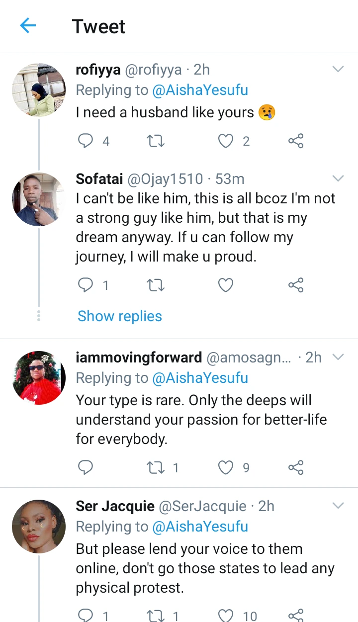Reply to rofiyya's tweet
The height and width of the screenshot is (622, 358).
(86, 141)
